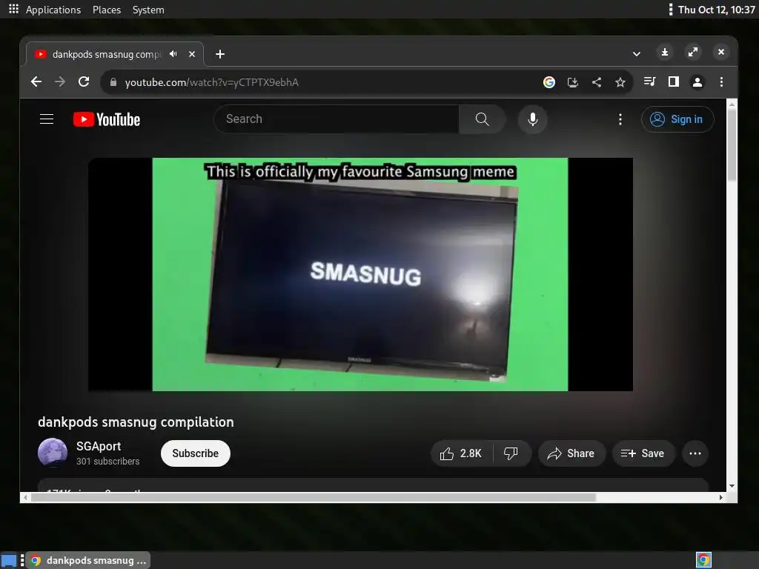Click the video title dankpods smasnug compilation
Viewport: 759px width, 569px height.
(x=136, y=422)
